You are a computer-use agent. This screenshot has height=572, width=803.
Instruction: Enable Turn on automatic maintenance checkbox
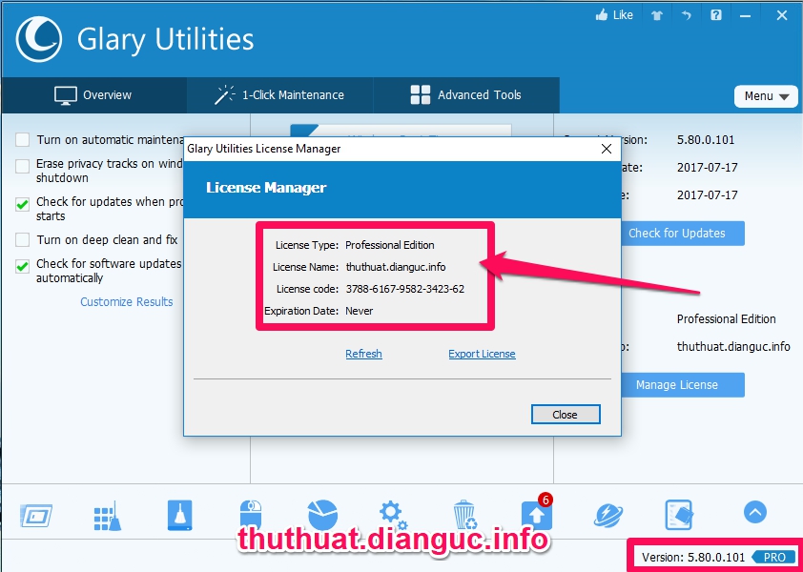(22, 140)
